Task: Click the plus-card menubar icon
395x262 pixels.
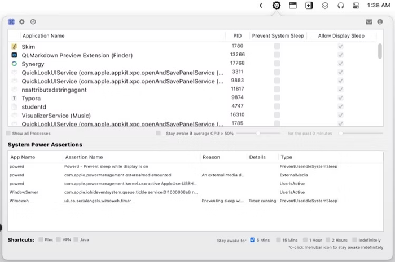Action: pos(309,5)
